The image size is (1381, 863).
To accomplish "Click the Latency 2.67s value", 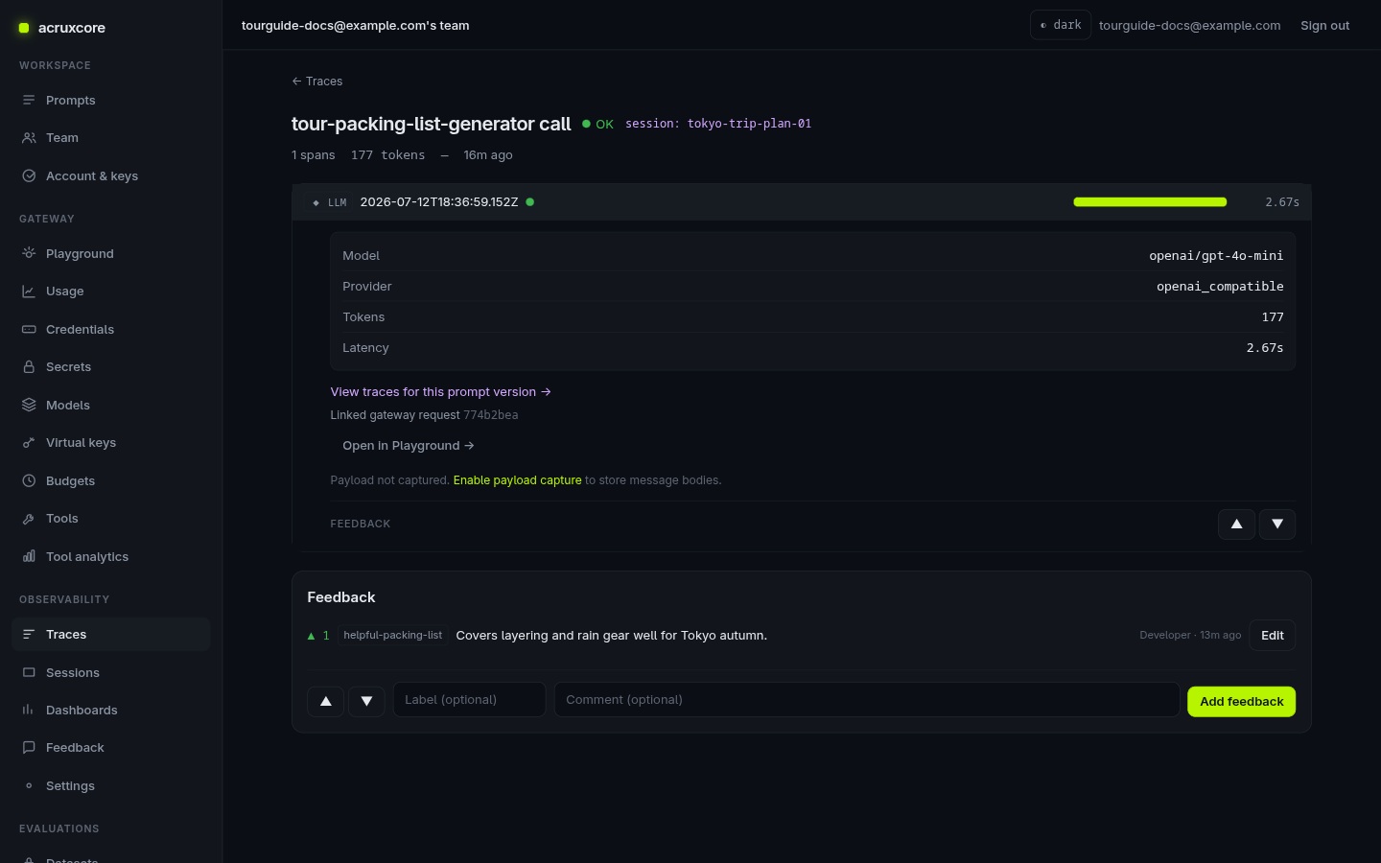I will pyautogui.click(x=1265, y=348).
